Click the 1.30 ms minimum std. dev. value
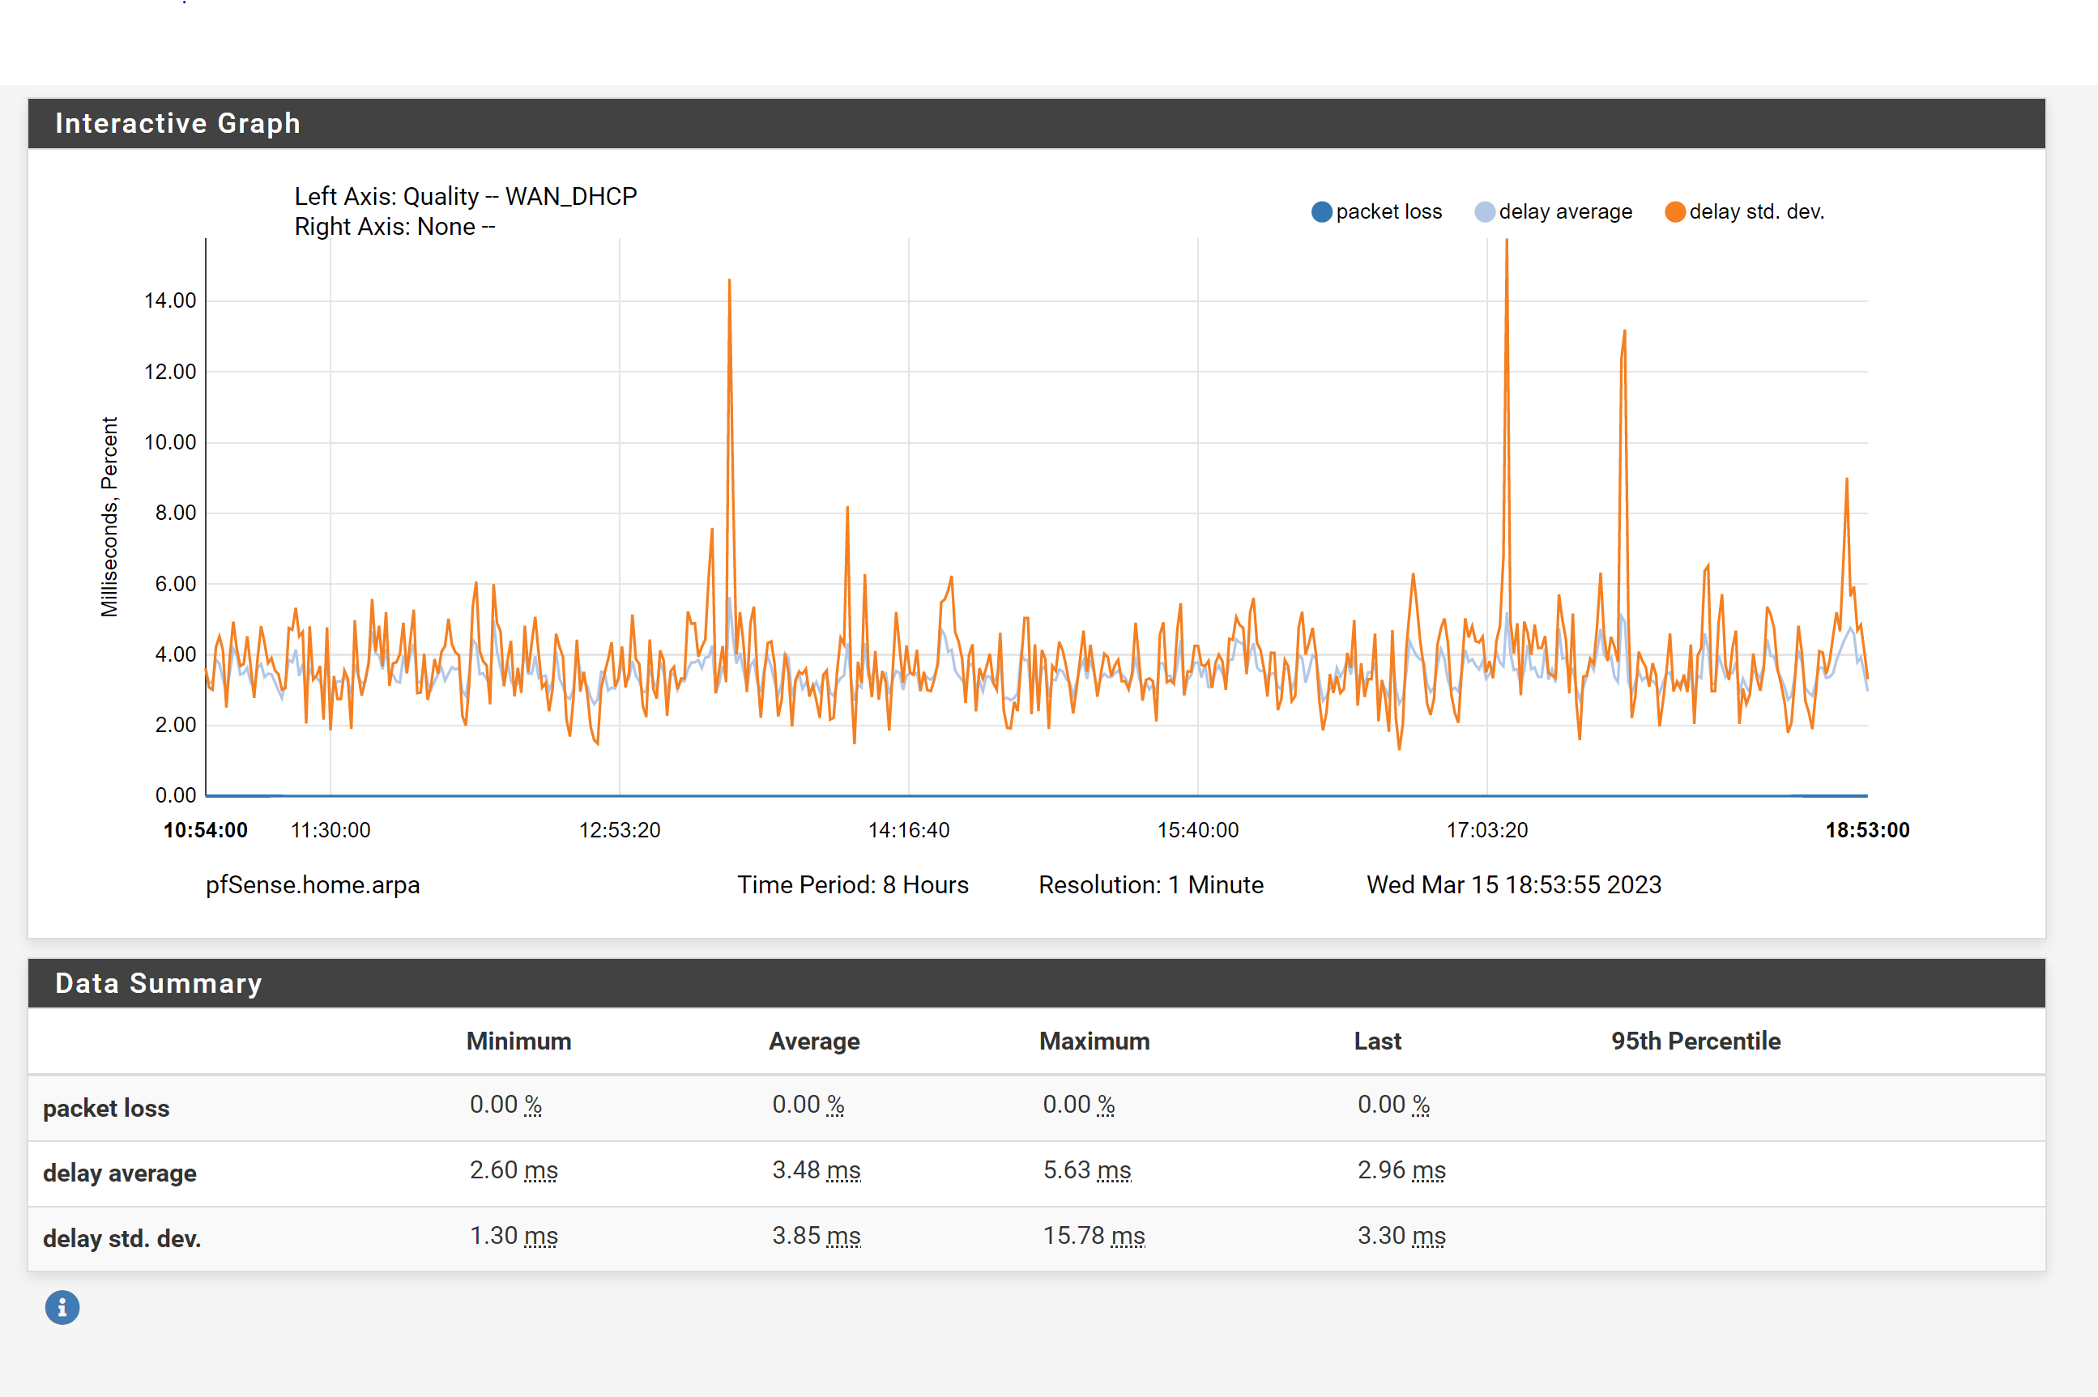This screenshot has height=1397, width=2098. (514, 1236)
